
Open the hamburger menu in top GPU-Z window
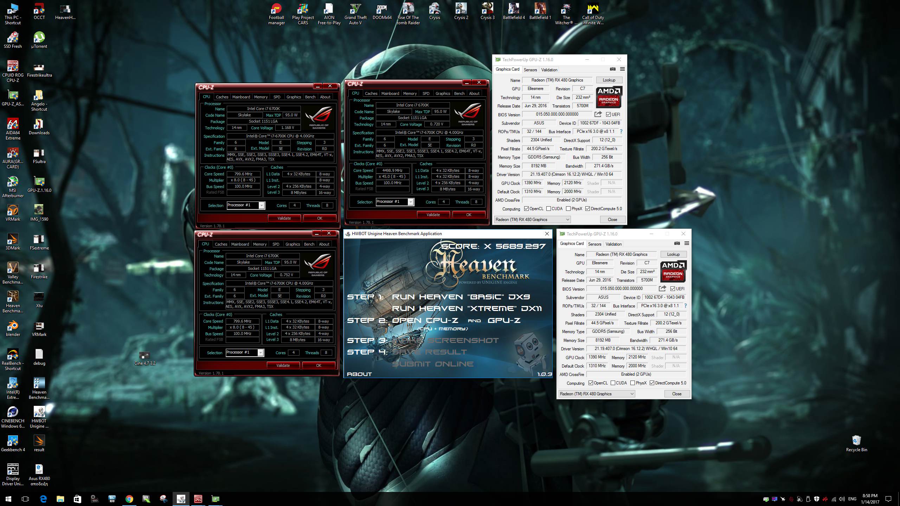click(622, 69)
